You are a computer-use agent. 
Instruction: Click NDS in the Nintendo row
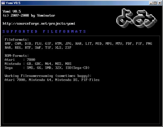click(x=68, y=64)
